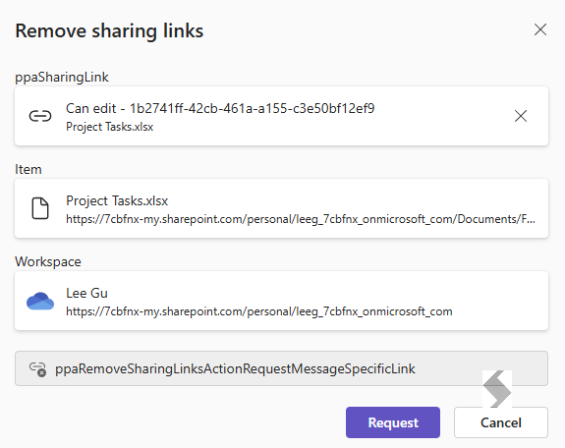This screenshot has width=565, height=448.
Task: Open the Lee Gu workspace SharePoint URL
Action: (x=259, y=311)
